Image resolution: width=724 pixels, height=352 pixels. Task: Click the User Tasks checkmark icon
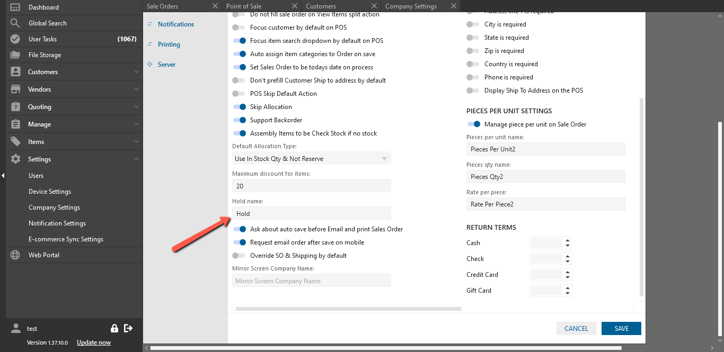coord(15,39)
